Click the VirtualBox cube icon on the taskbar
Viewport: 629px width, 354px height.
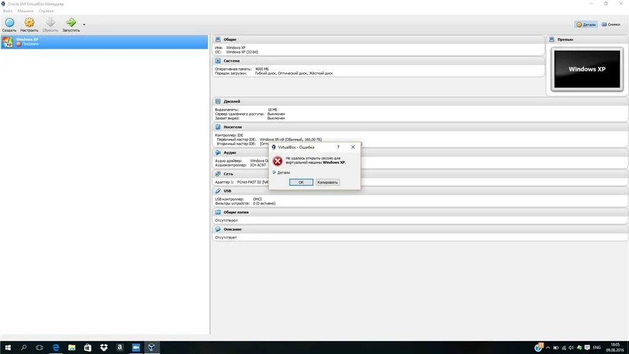152,348
